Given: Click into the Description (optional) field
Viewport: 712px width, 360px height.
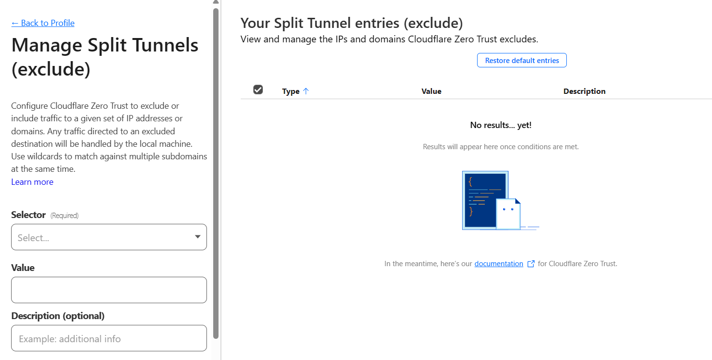Looking at the screenshot, I should pos(109,338).
